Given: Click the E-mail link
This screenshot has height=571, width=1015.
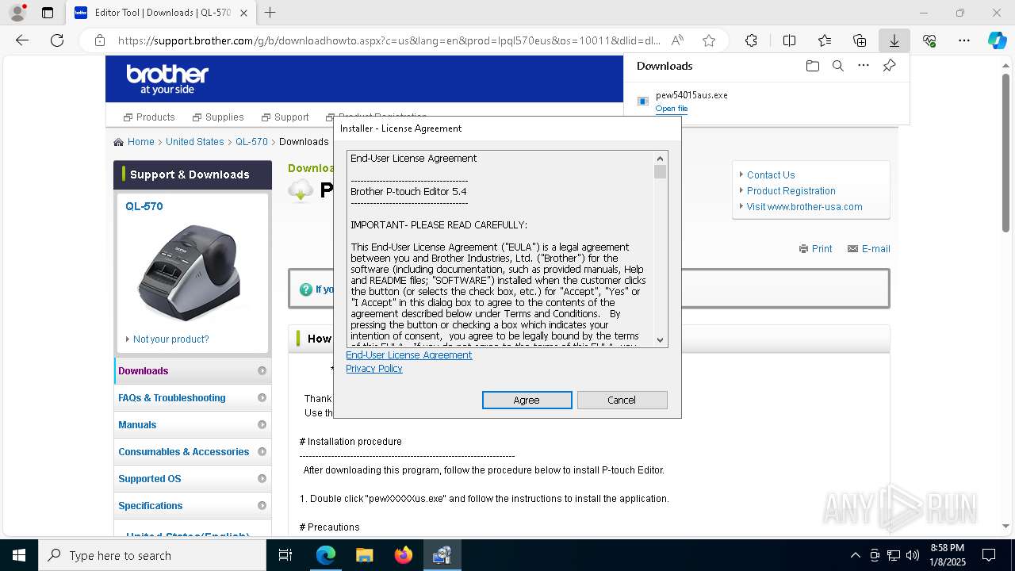Looking at the screenshot, I should 869,249.
